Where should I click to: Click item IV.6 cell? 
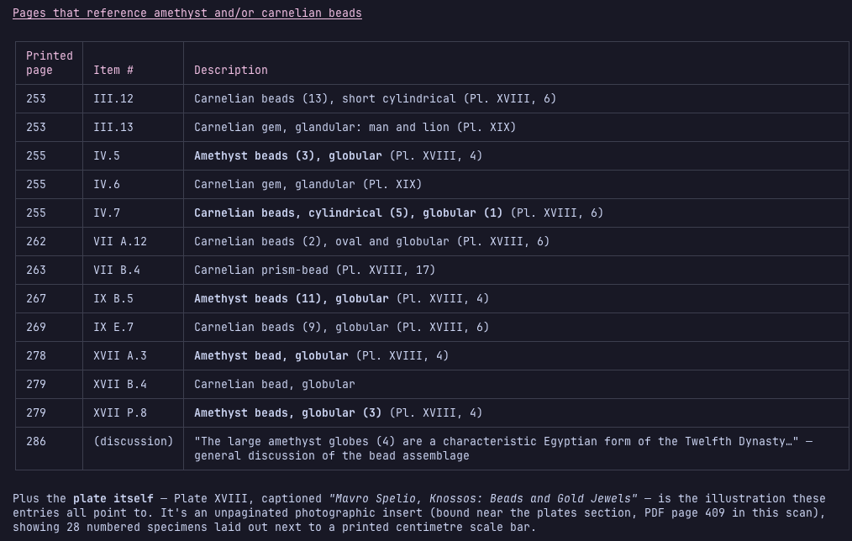[x=133, y=185]
